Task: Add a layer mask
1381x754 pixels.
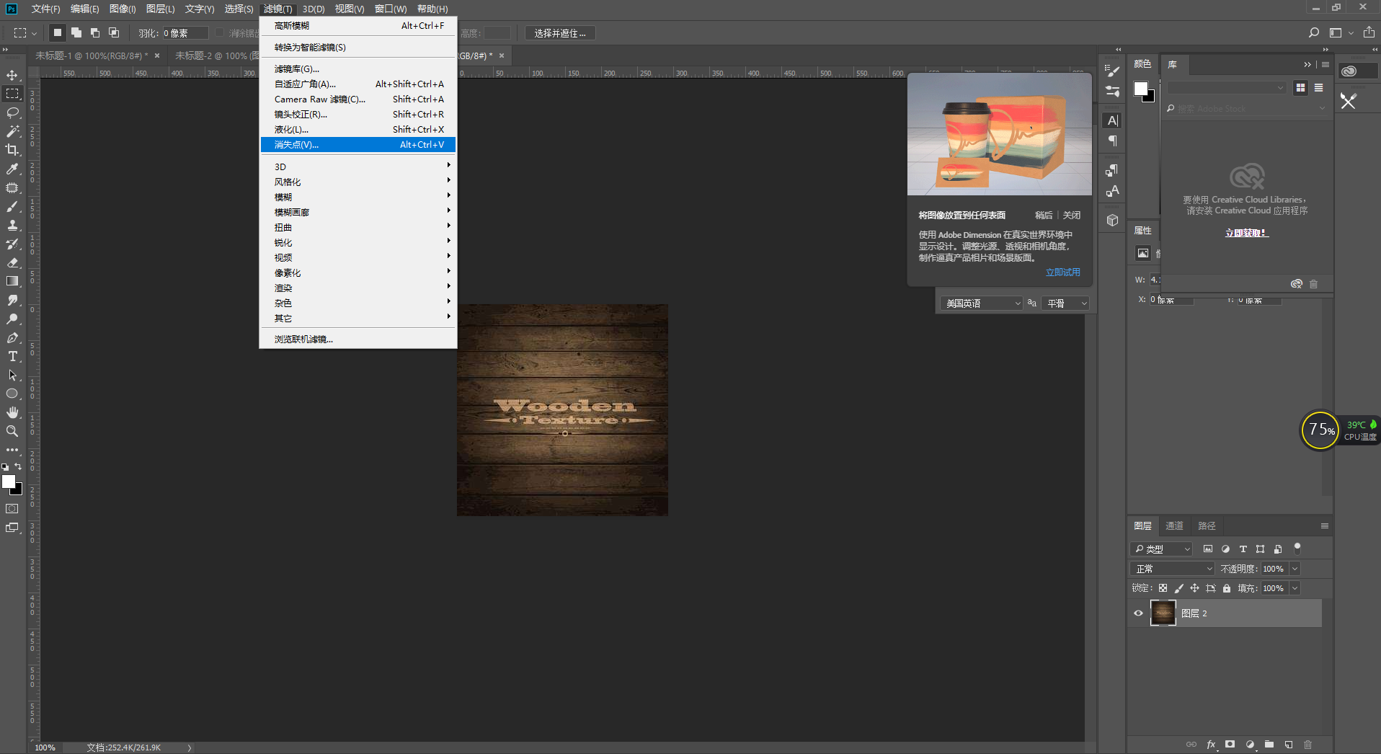Action: tap(1230, 745)
